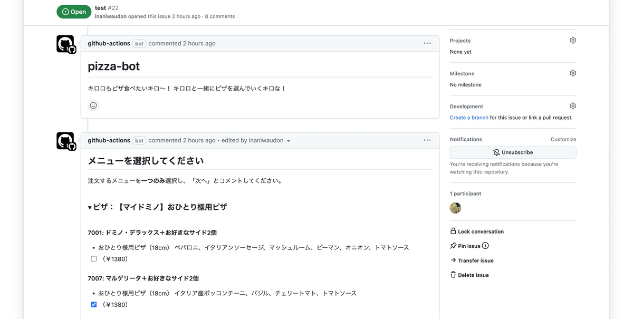This screenshot has height=319, width=633.
Task: Open the Milestone settings gear
Action: pos(573,73)
